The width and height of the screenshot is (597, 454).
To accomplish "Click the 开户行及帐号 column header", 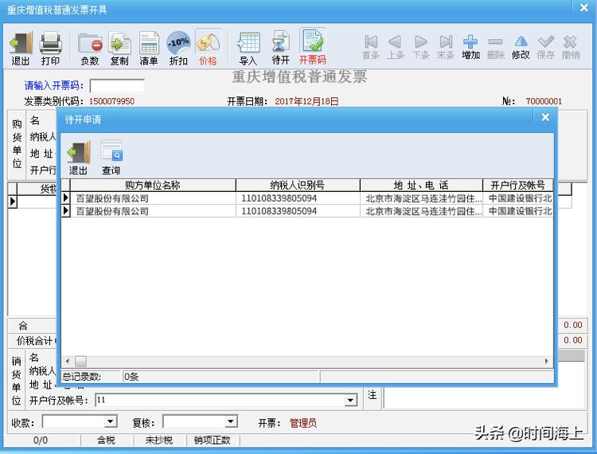I will click(x=518, y=186).
